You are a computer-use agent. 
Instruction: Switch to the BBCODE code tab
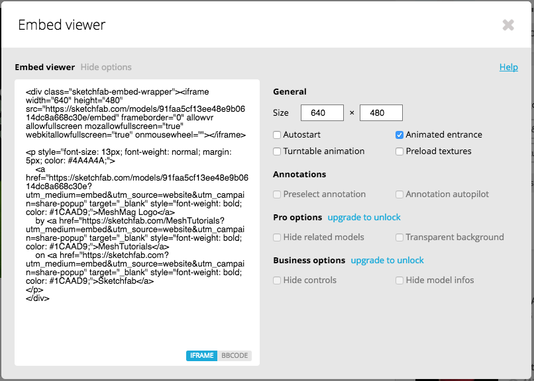pos(235,356)
